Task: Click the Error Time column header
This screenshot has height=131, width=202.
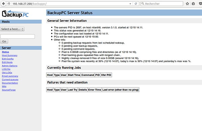Action: pyautogui.click(x=95, y=90)
